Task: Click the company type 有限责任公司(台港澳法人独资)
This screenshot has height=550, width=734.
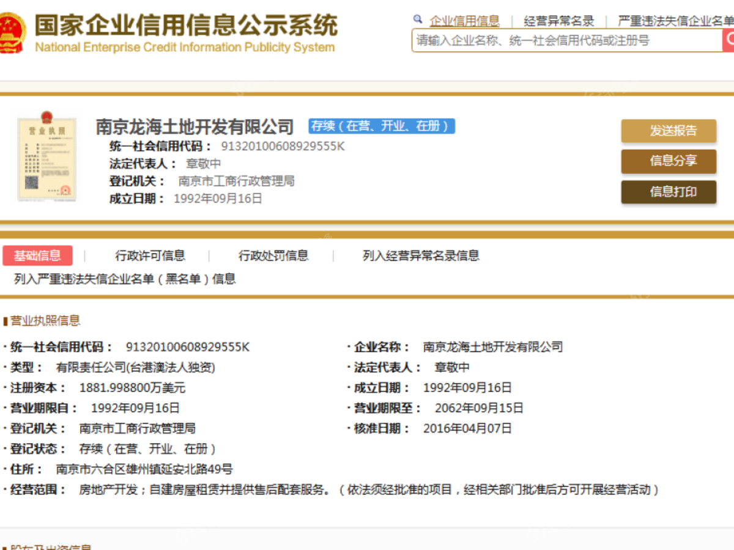Action: tap(136, 367)
